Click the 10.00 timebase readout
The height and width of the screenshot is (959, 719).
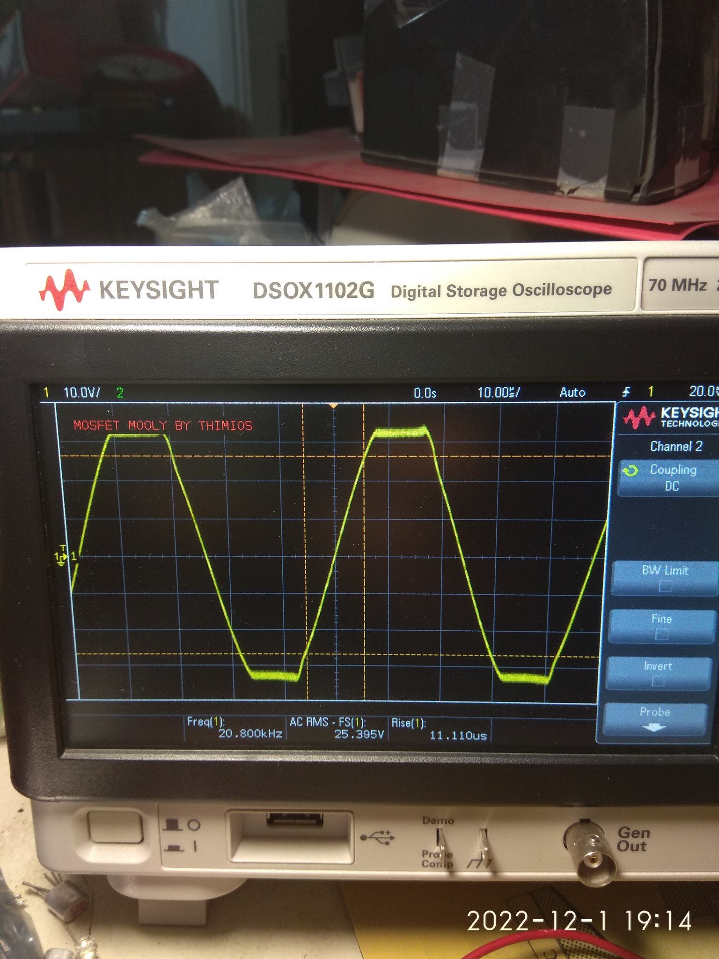tap(499, 392)
